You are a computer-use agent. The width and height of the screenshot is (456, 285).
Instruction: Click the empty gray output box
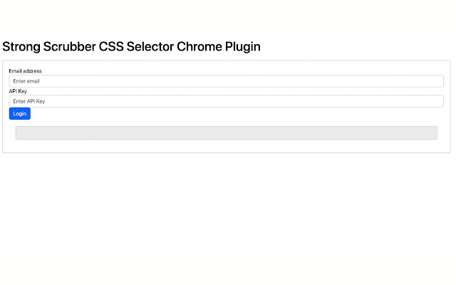pyautogui.click(x=226, y=133)
